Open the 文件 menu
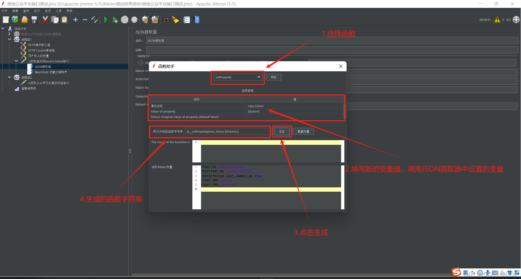This screenshot has height=279, width=521. [x=4, y=11]
